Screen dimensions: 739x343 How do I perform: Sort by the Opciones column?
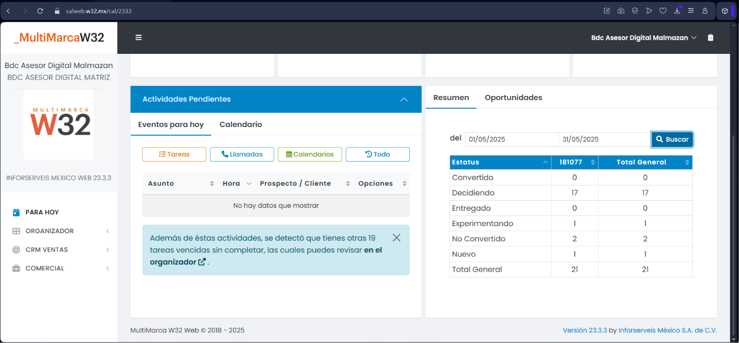(x=381, y=183)
